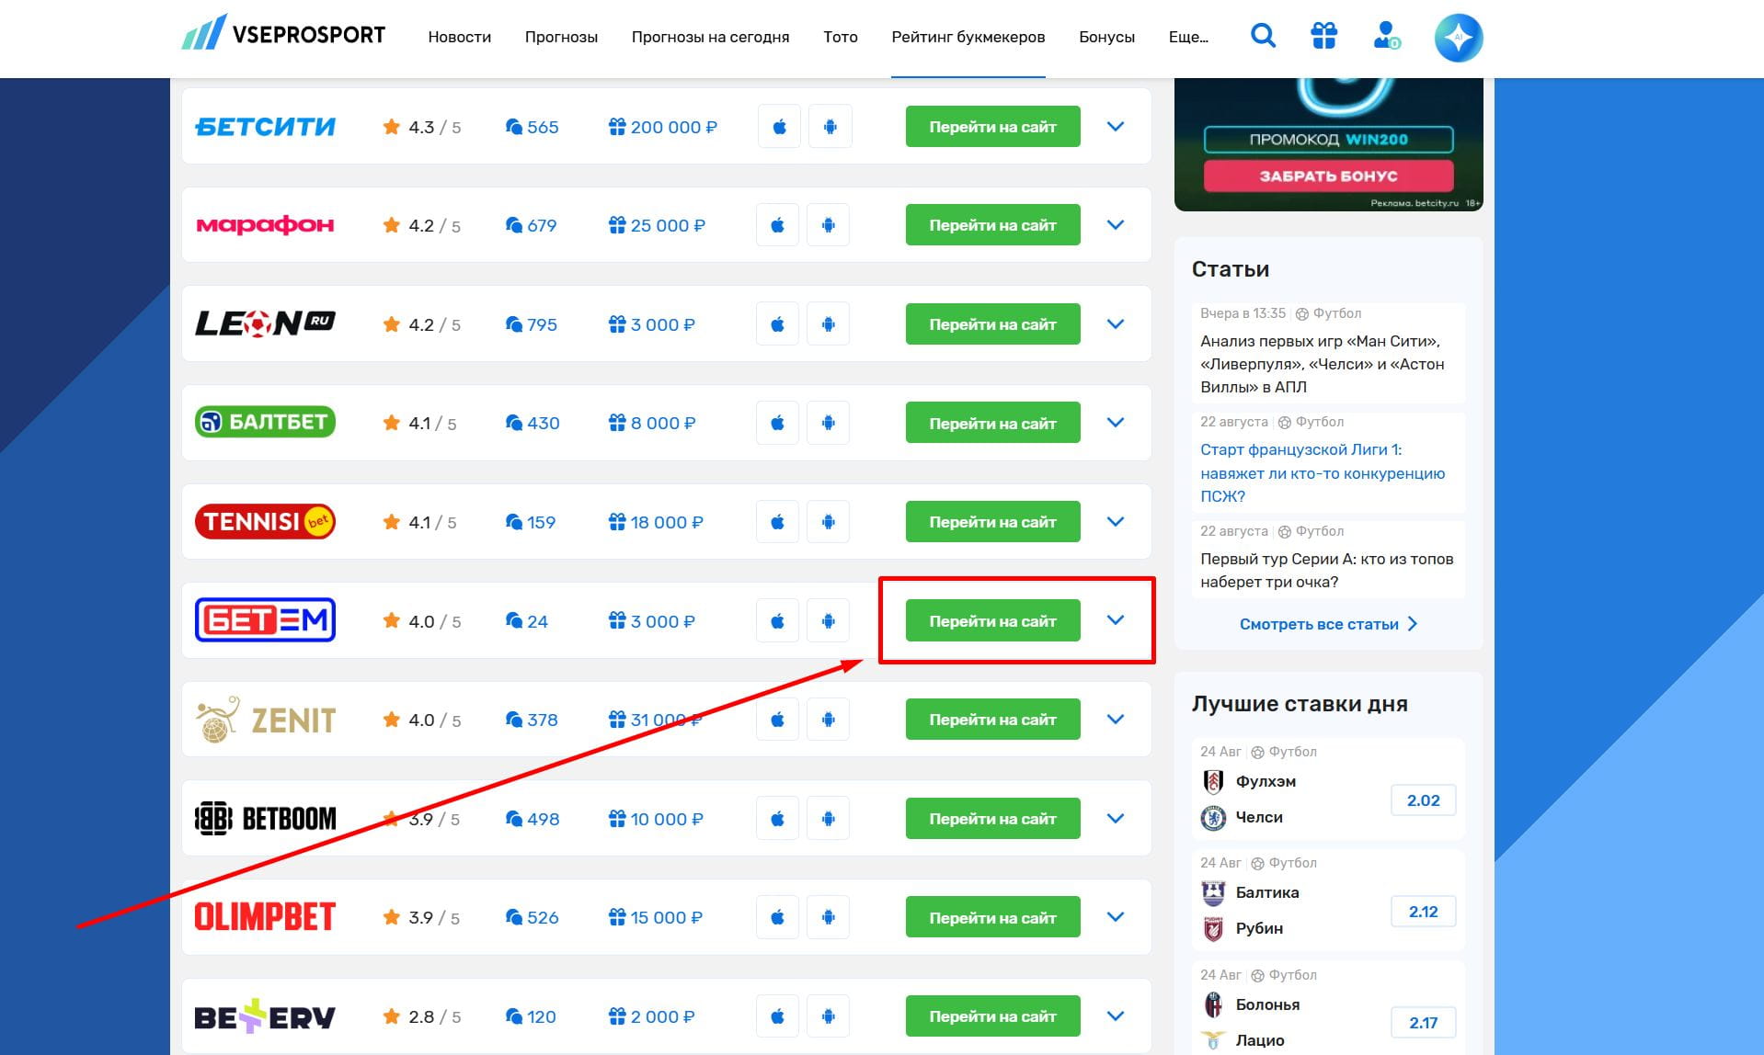Launch the AI assistant round icon

[x=1459, y=38]
